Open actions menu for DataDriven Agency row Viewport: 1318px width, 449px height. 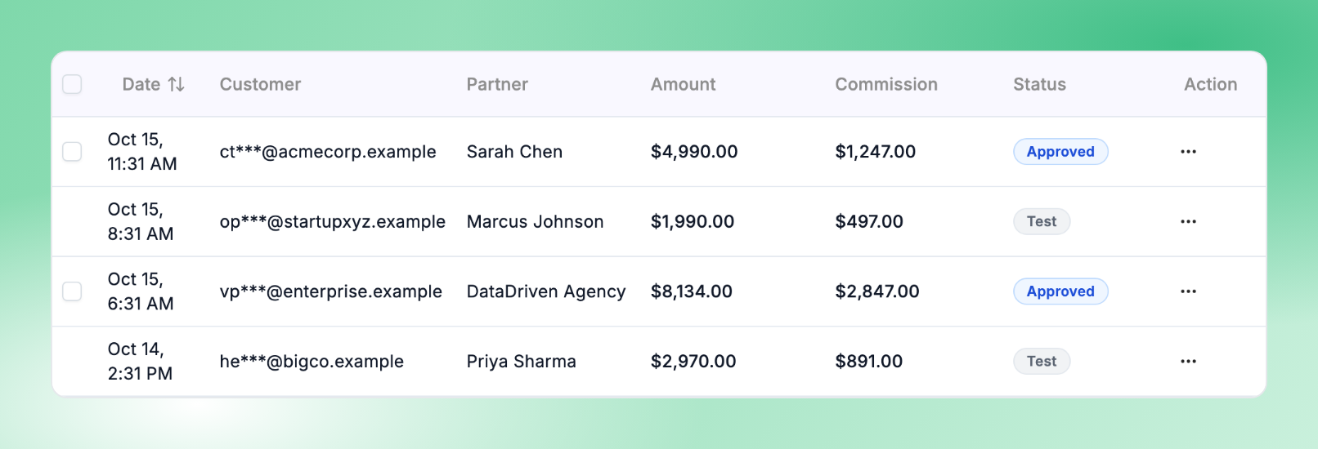coord(1188,291)
